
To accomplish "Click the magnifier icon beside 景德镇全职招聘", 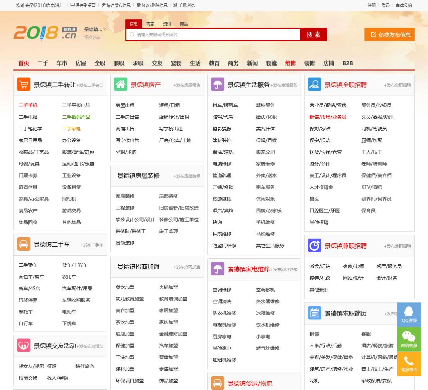I will 314,84.
